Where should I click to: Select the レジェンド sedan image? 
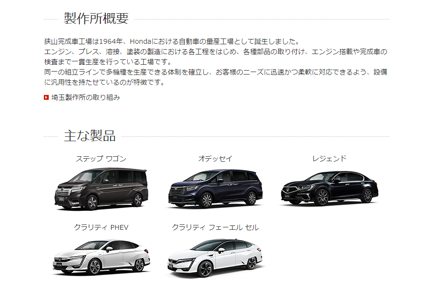pos(329,188)
